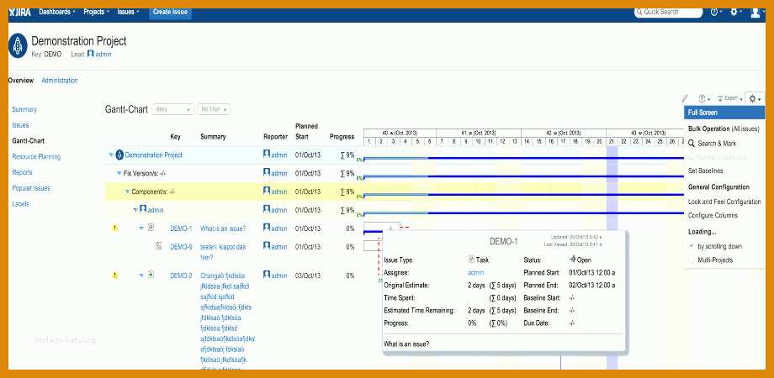Collapse the Demonstration Project tree row
The height and width of the screenshot is (378, 774).
pos(111,155)
